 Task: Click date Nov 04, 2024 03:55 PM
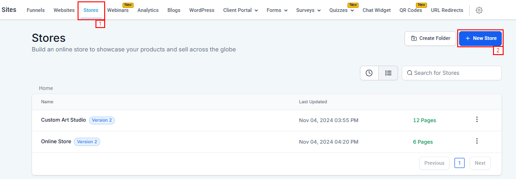pos(328,120)
